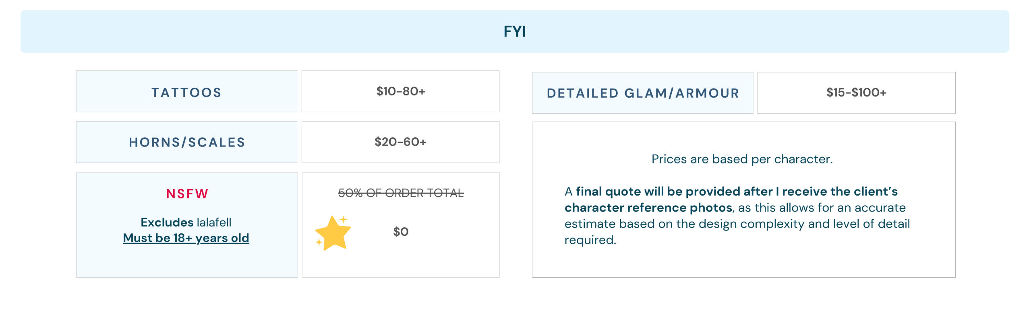
Task: Click the $15-$100+ armour price
Action: 856,93
